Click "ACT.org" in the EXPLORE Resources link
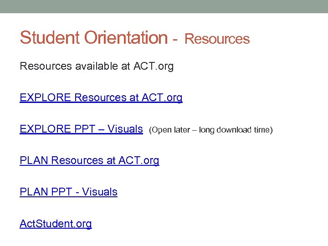Image resolution: width=328 pixels, height=246 pixels. coord(162,97)
